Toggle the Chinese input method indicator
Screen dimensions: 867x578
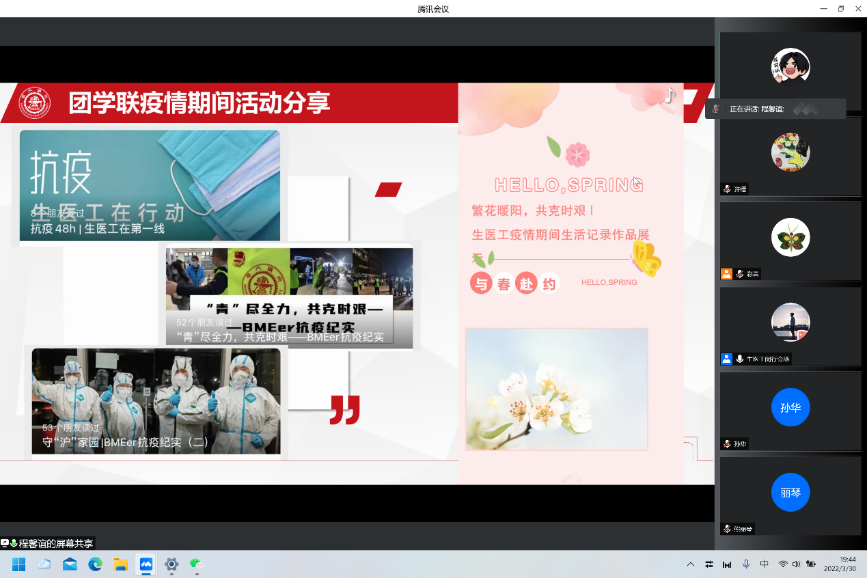point(765,564)
